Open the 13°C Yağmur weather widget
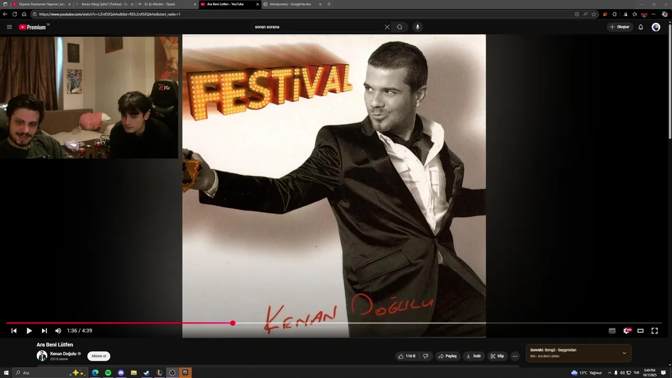Image resolution: width=672 pixels, height=378 pixels. click(x=586, y=373)
